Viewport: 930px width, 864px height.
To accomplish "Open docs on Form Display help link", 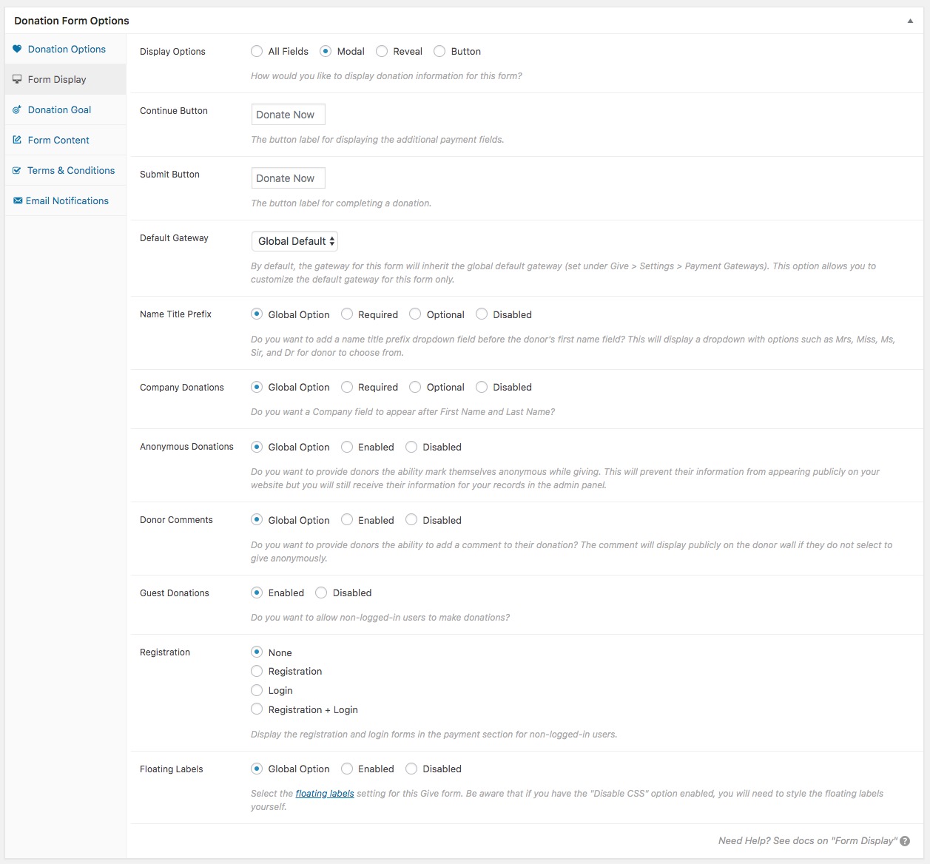I will point(807,841).
